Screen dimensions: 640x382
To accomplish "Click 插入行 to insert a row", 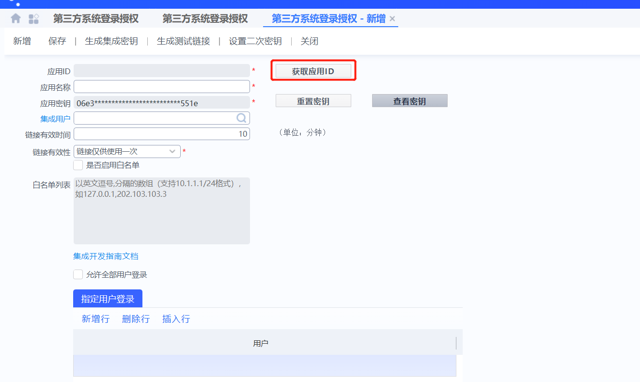I will pyautogui.click(x=176, y=319).
